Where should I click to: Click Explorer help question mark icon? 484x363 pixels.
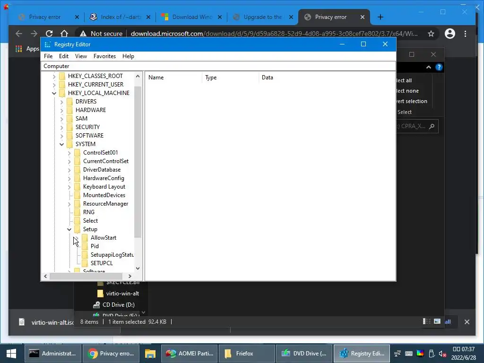tap(439, 67)
